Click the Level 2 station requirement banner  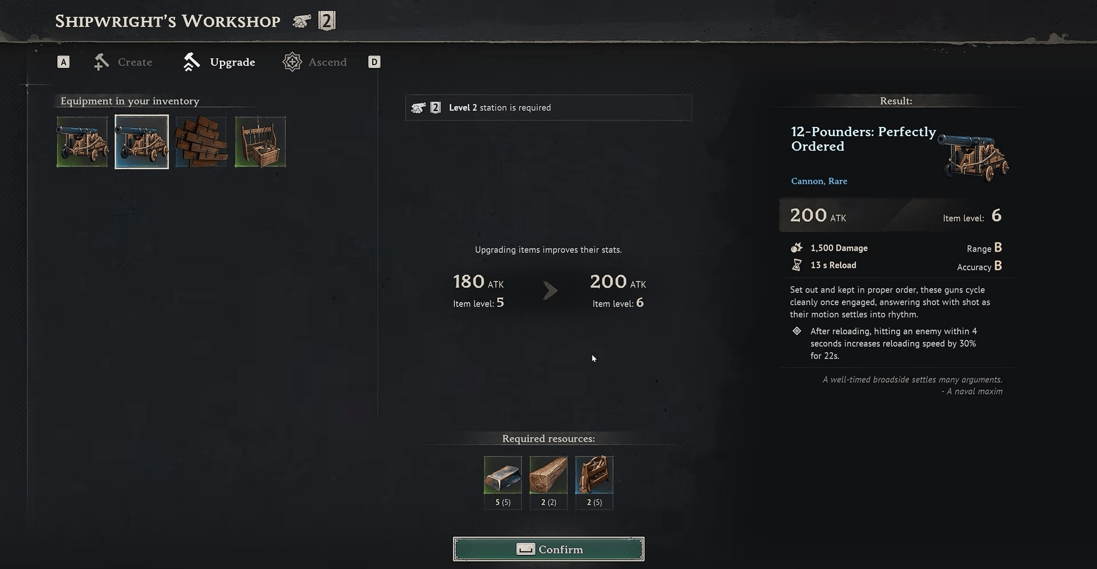(548, 108)
